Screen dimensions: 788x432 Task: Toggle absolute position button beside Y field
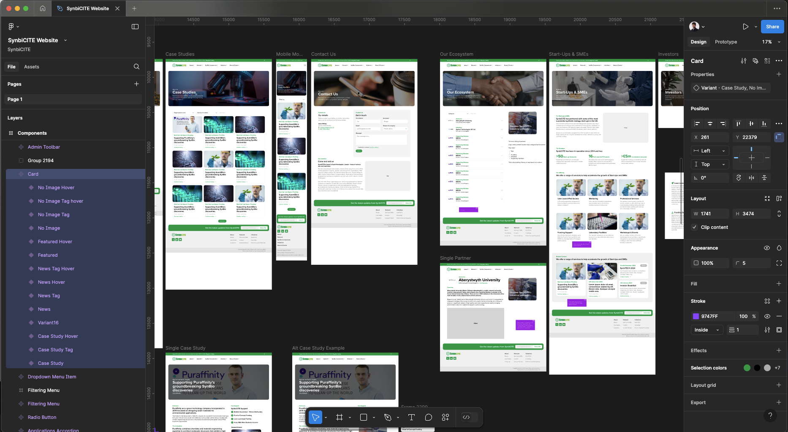(779, 137)
